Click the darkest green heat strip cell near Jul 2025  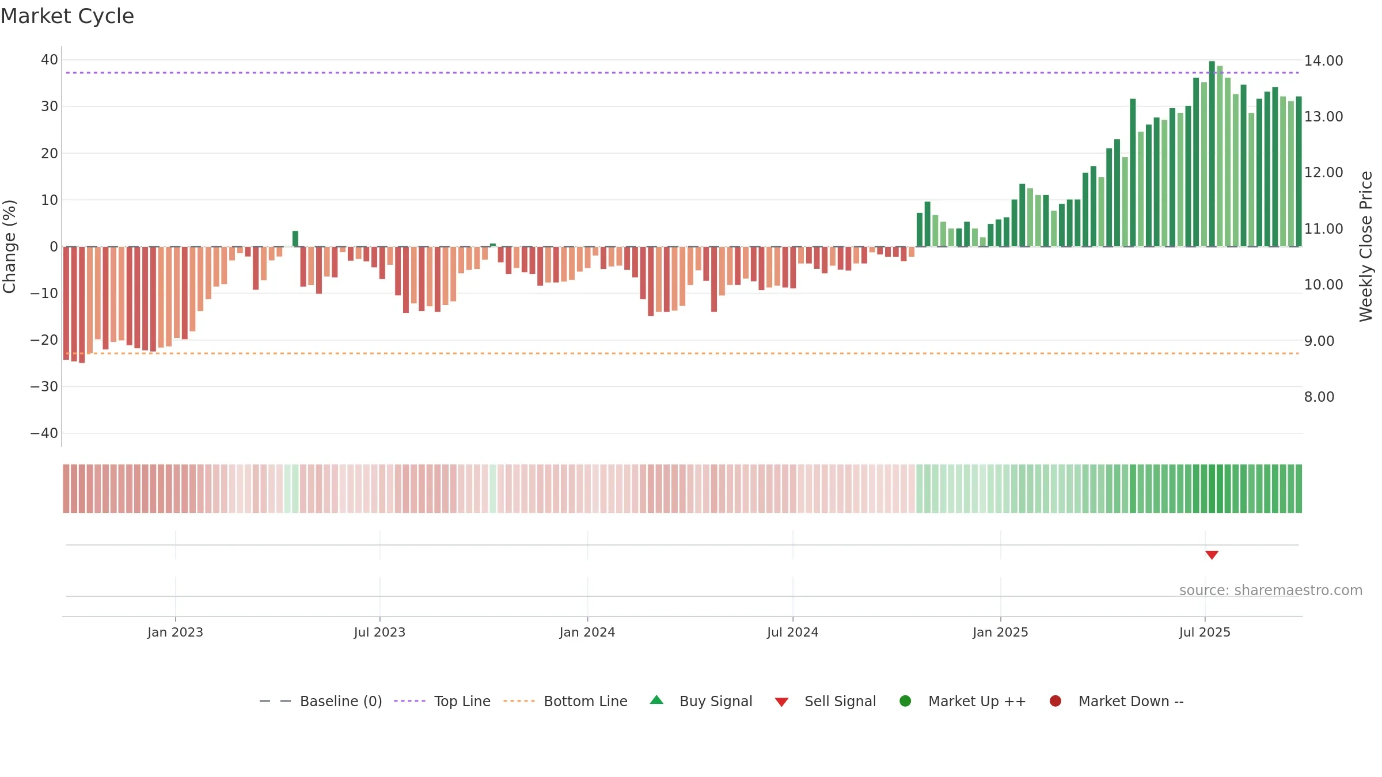tap(1212, 489)
